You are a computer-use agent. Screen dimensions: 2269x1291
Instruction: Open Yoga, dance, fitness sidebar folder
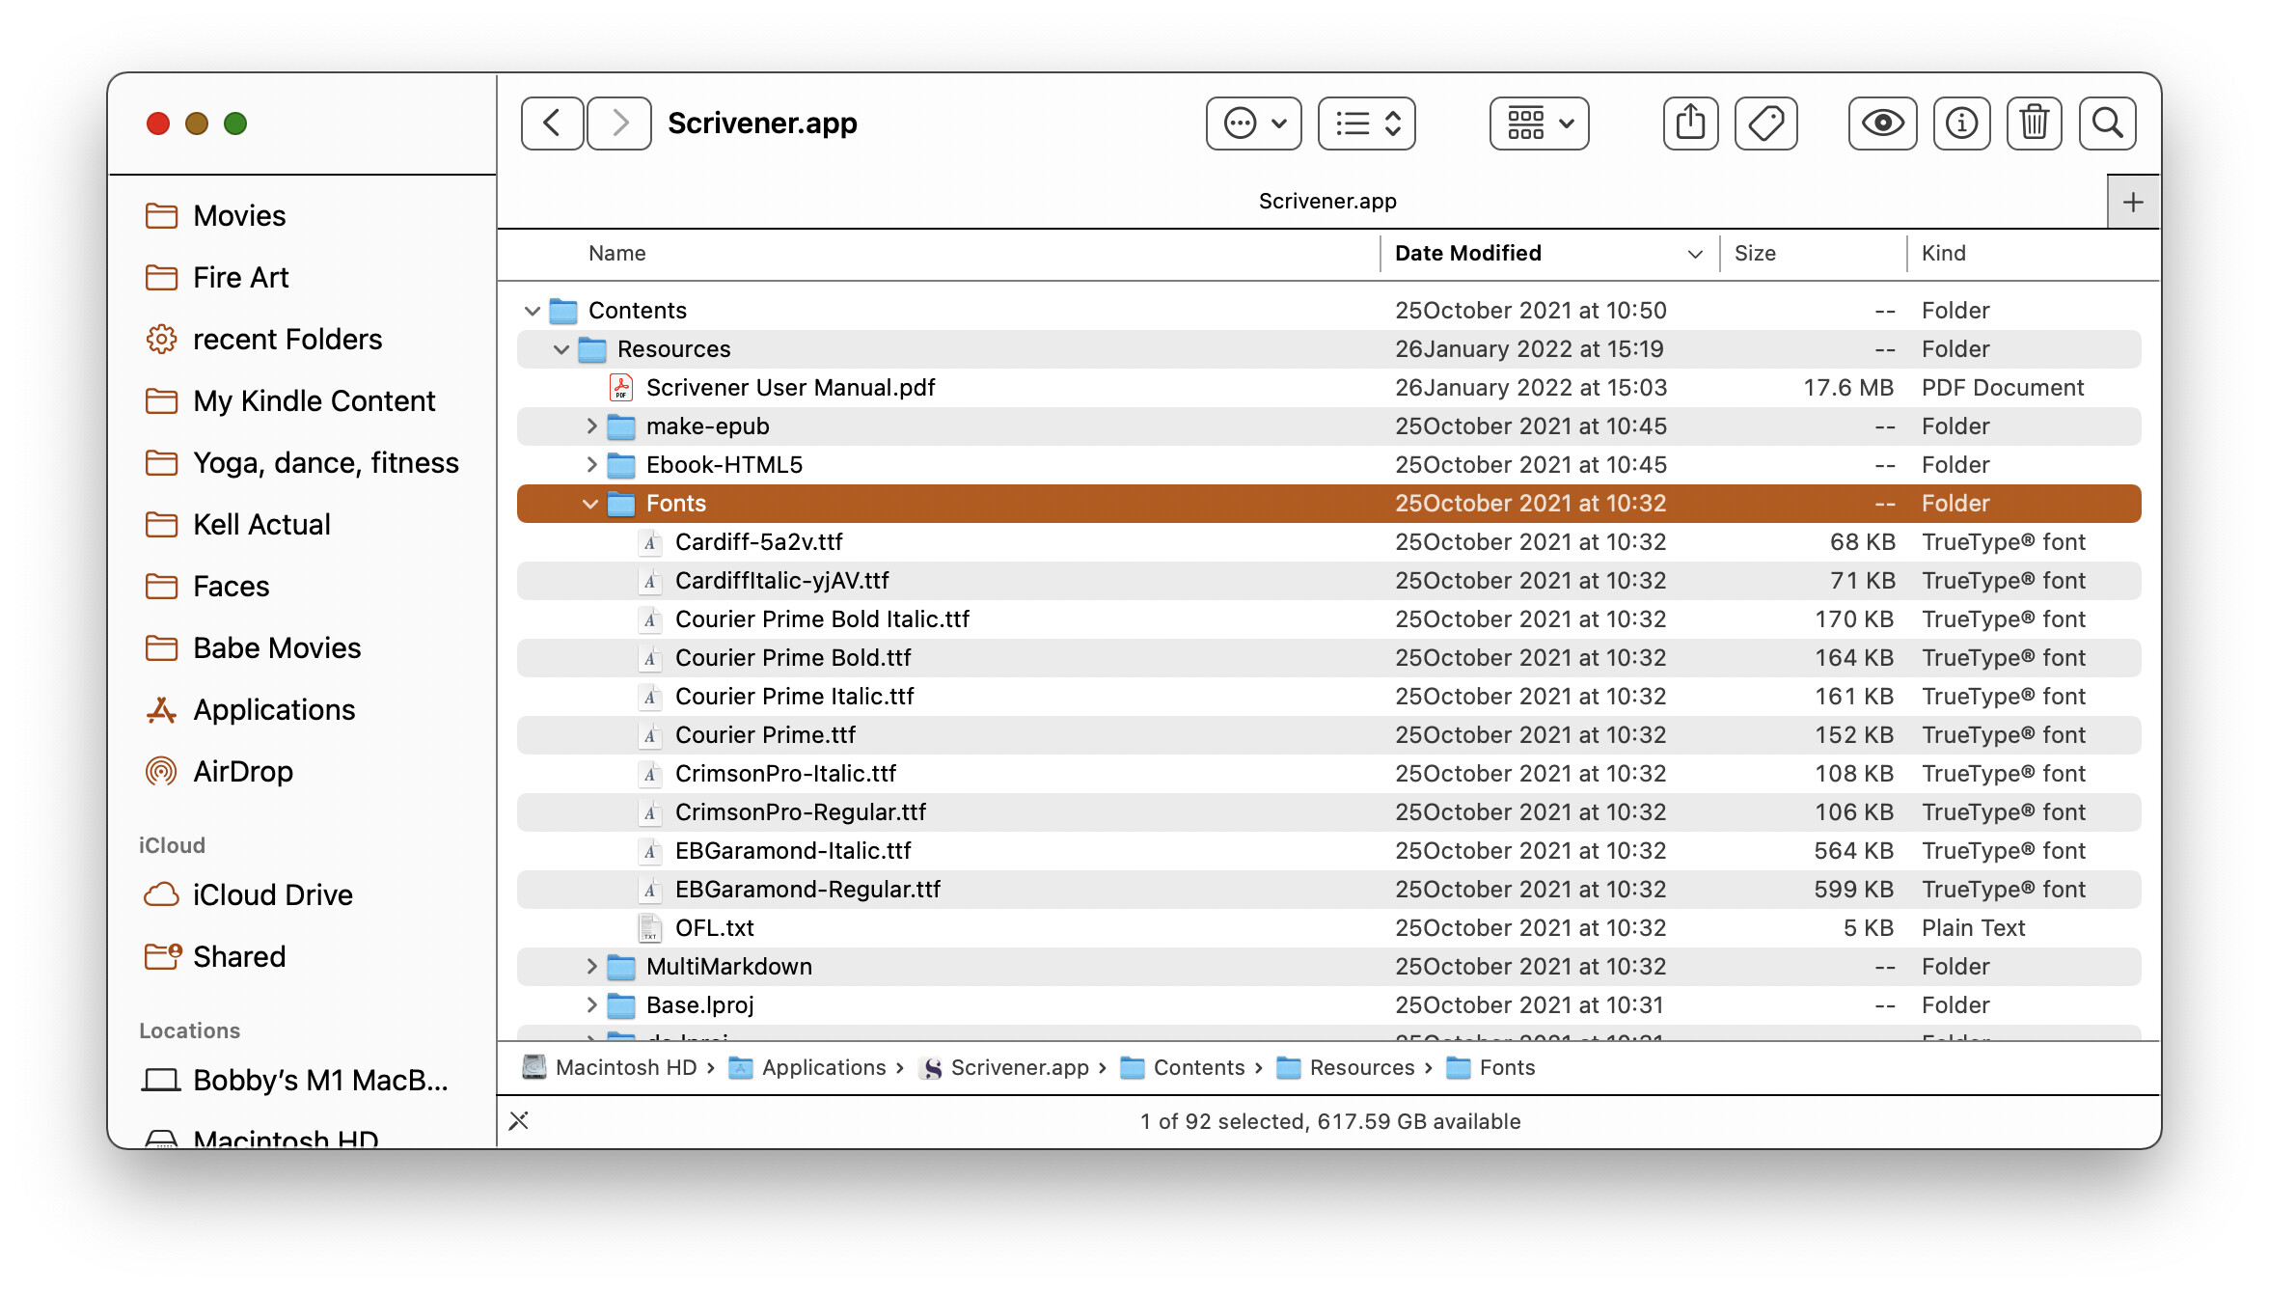point(303,463)
